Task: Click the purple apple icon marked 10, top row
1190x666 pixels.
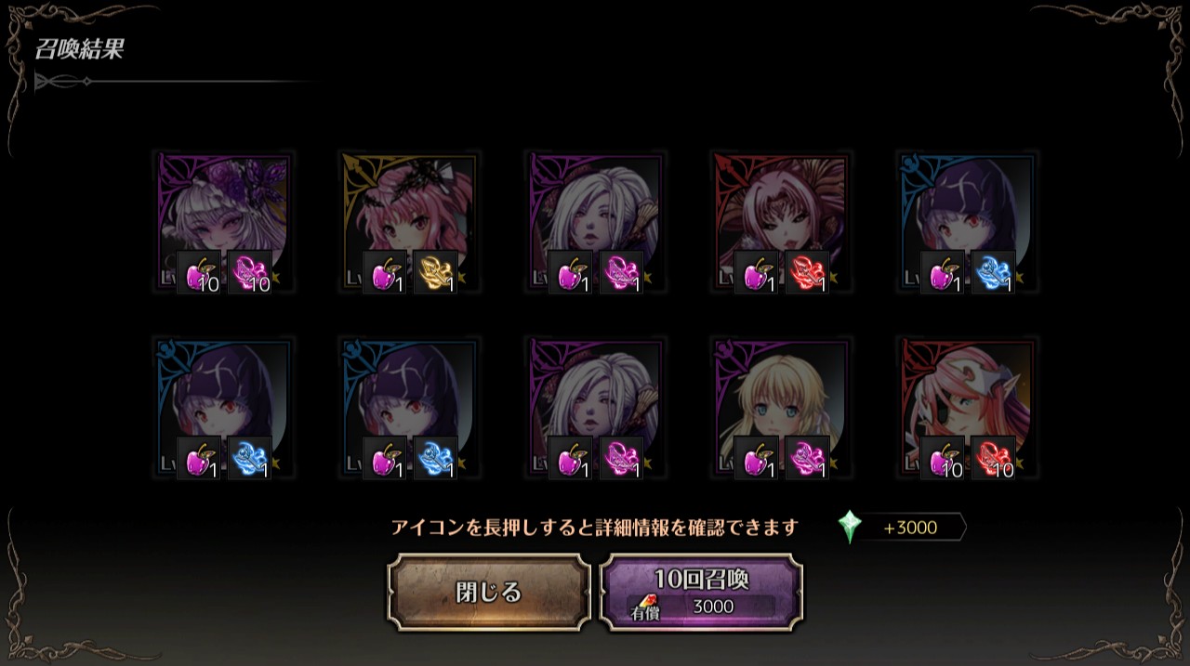Action: (199, 272)
